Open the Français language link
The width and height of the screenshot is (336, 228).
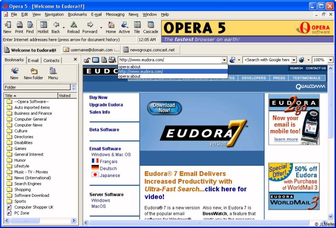click(109, 161)
